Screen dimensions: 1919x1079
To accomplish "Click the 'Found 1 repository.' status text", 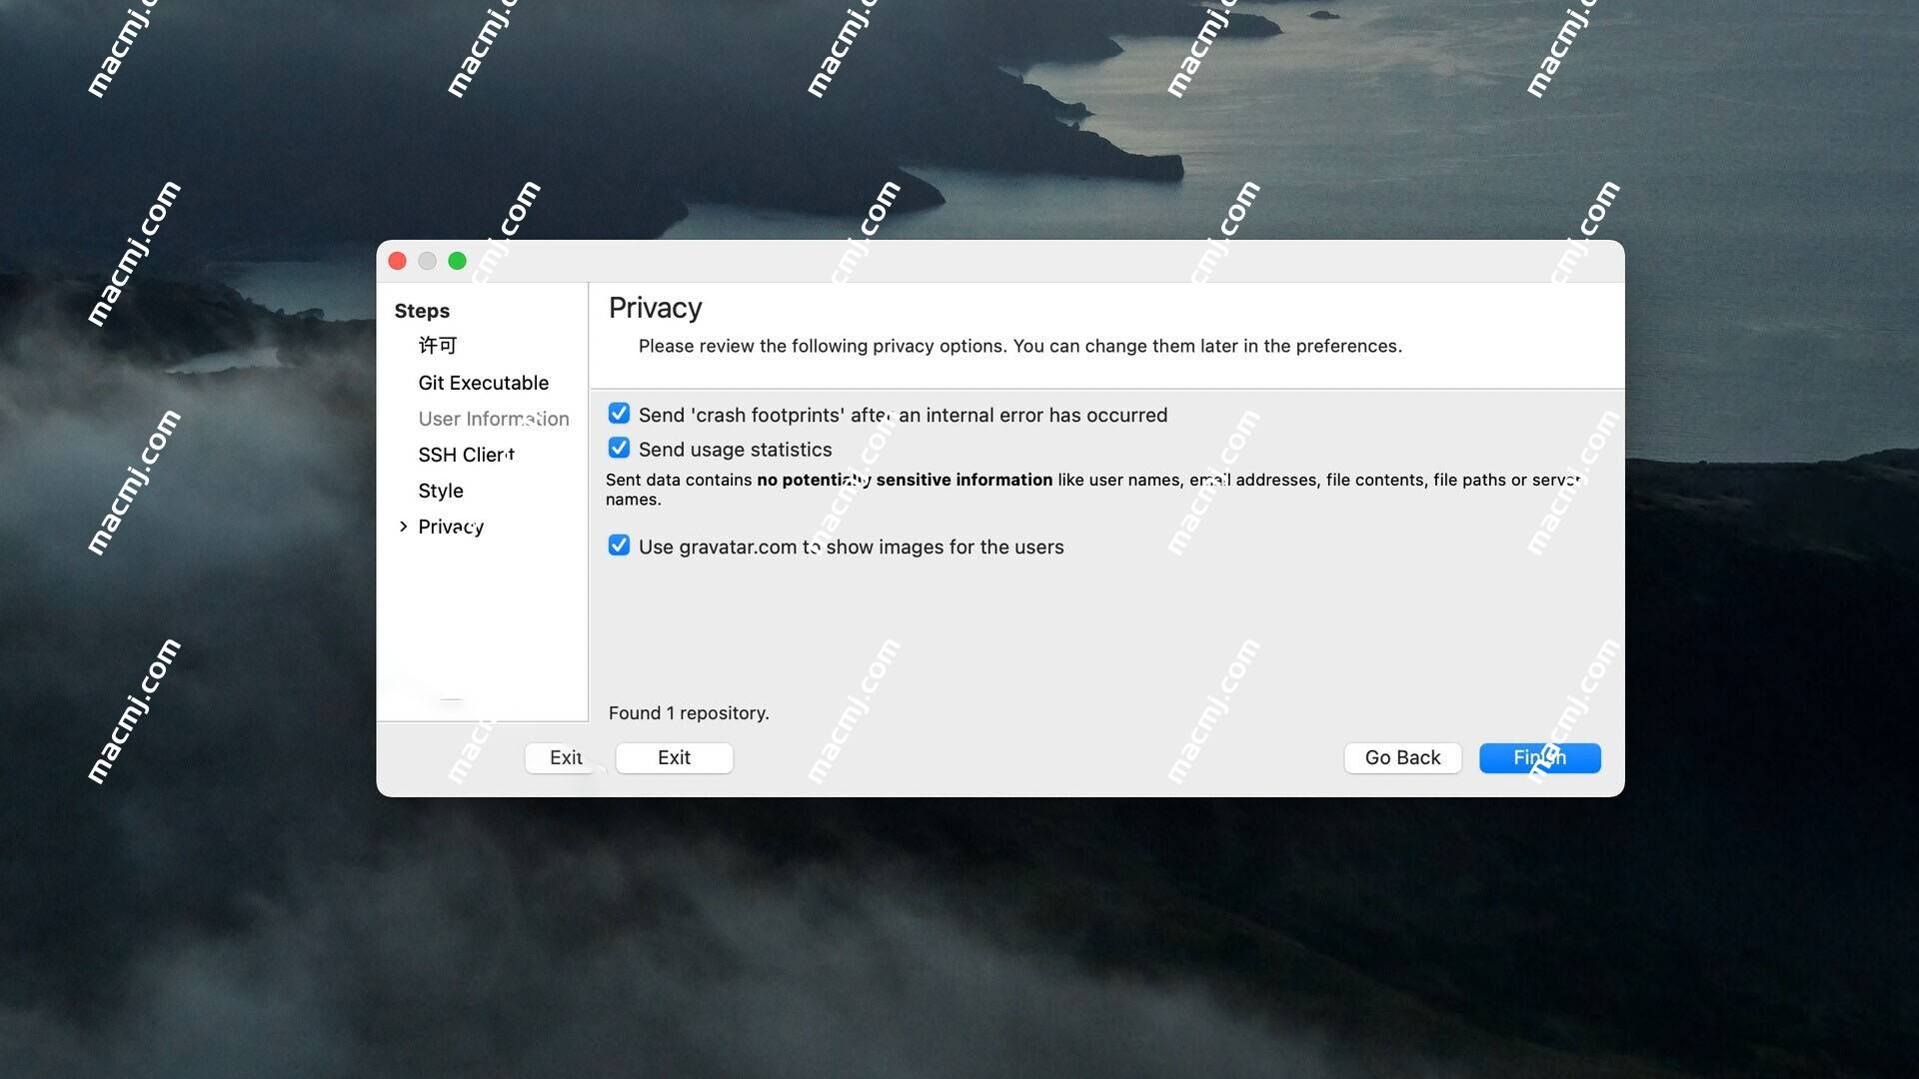I will [x=689, y=713].
